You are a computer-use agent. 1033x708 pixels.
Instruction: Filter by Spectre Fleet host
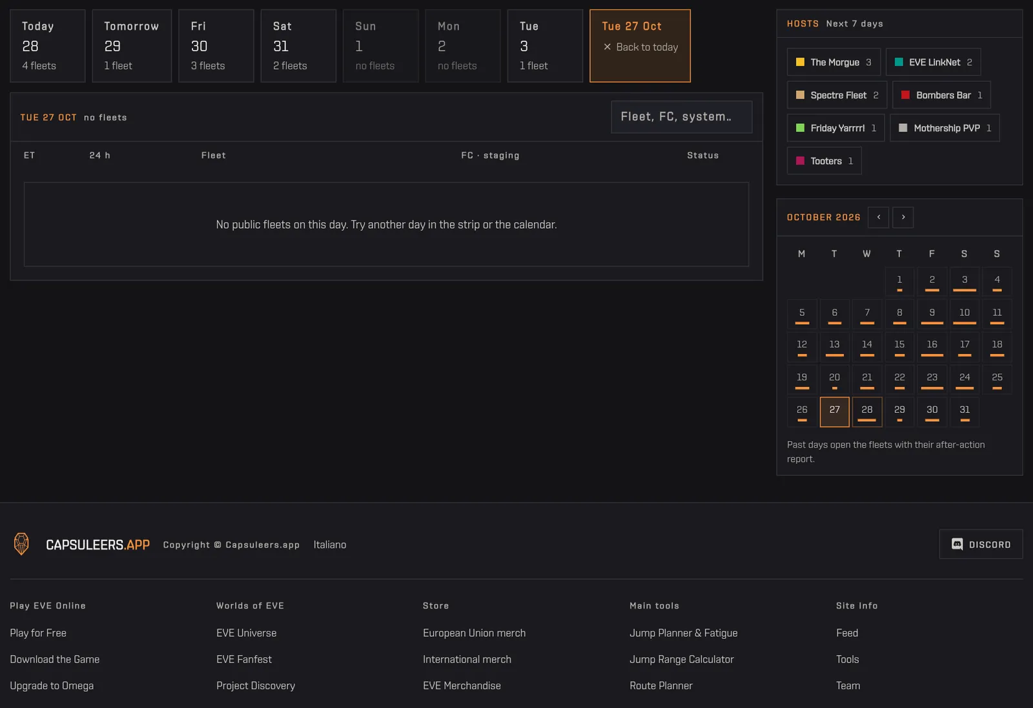click(x=837, y=95)
